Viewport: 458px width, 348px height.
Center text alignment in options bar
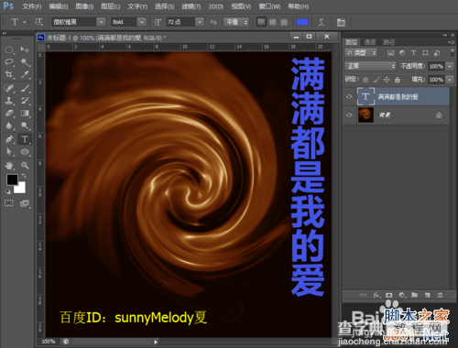(x=273, y=22)
